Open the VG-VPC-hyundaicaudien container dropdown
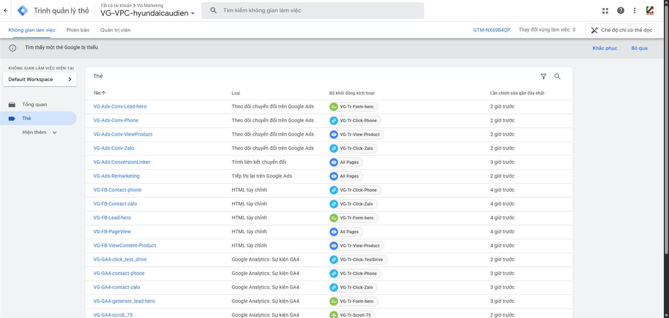The width and height of the screenshot is (669, 318). (148, 13)
